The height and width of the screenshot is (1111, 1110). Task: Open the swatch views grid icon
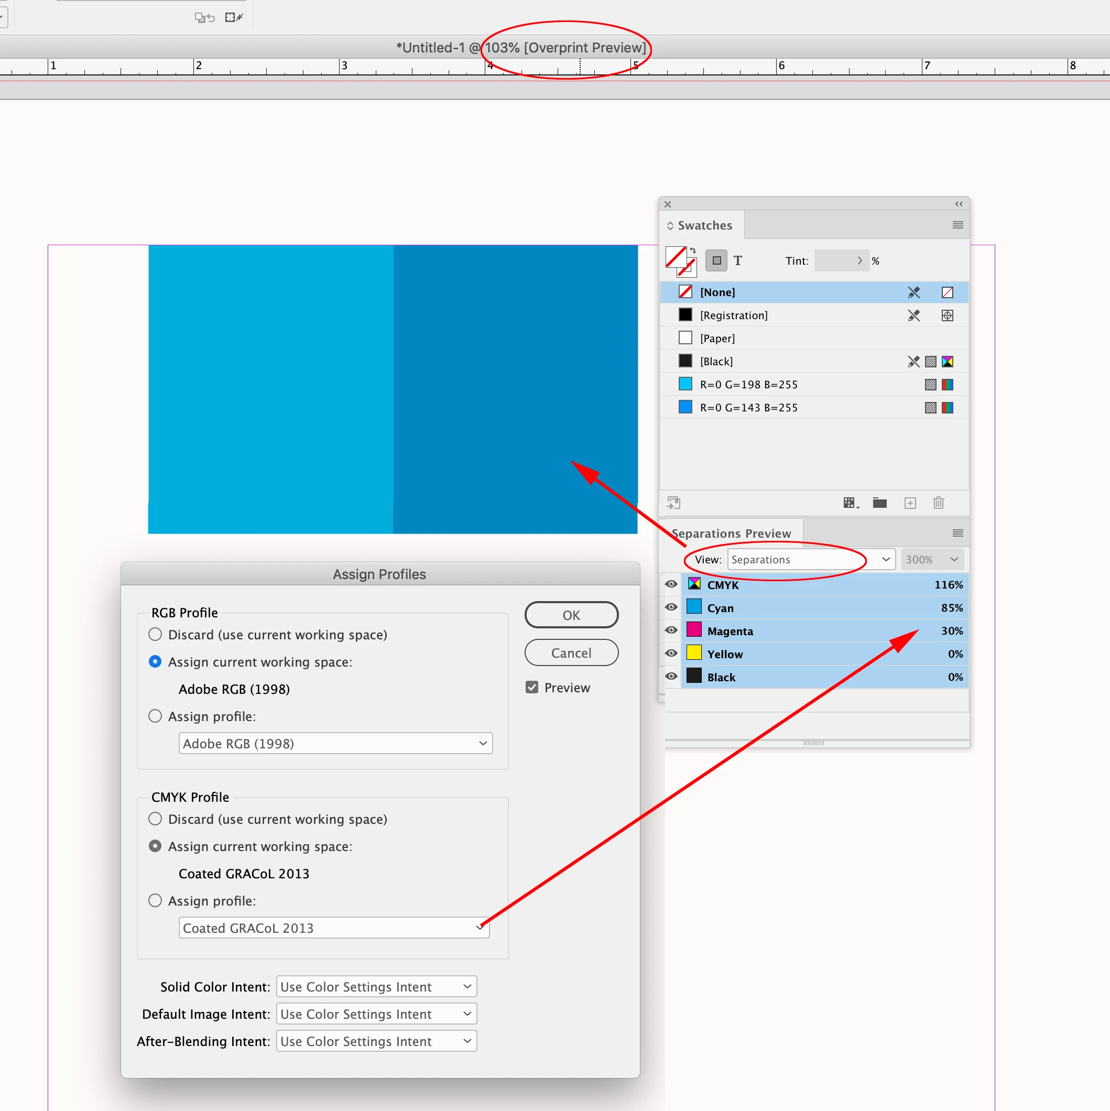tap(850, 503)
